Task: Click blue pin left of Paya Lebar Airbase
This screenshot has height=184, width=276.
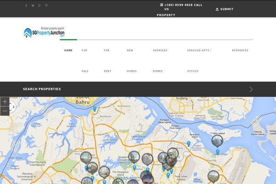Action: [x=168, y=175]
